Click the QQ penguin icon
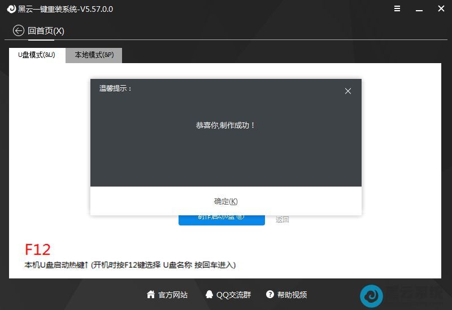 tap(209, 294)
